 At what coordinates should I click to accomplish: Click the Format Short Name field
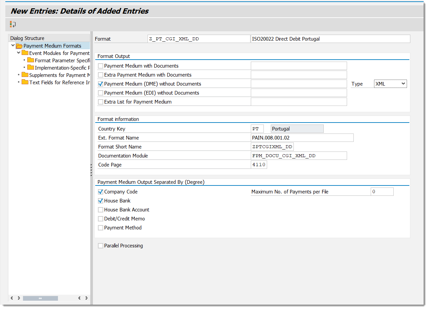point(272,147)
